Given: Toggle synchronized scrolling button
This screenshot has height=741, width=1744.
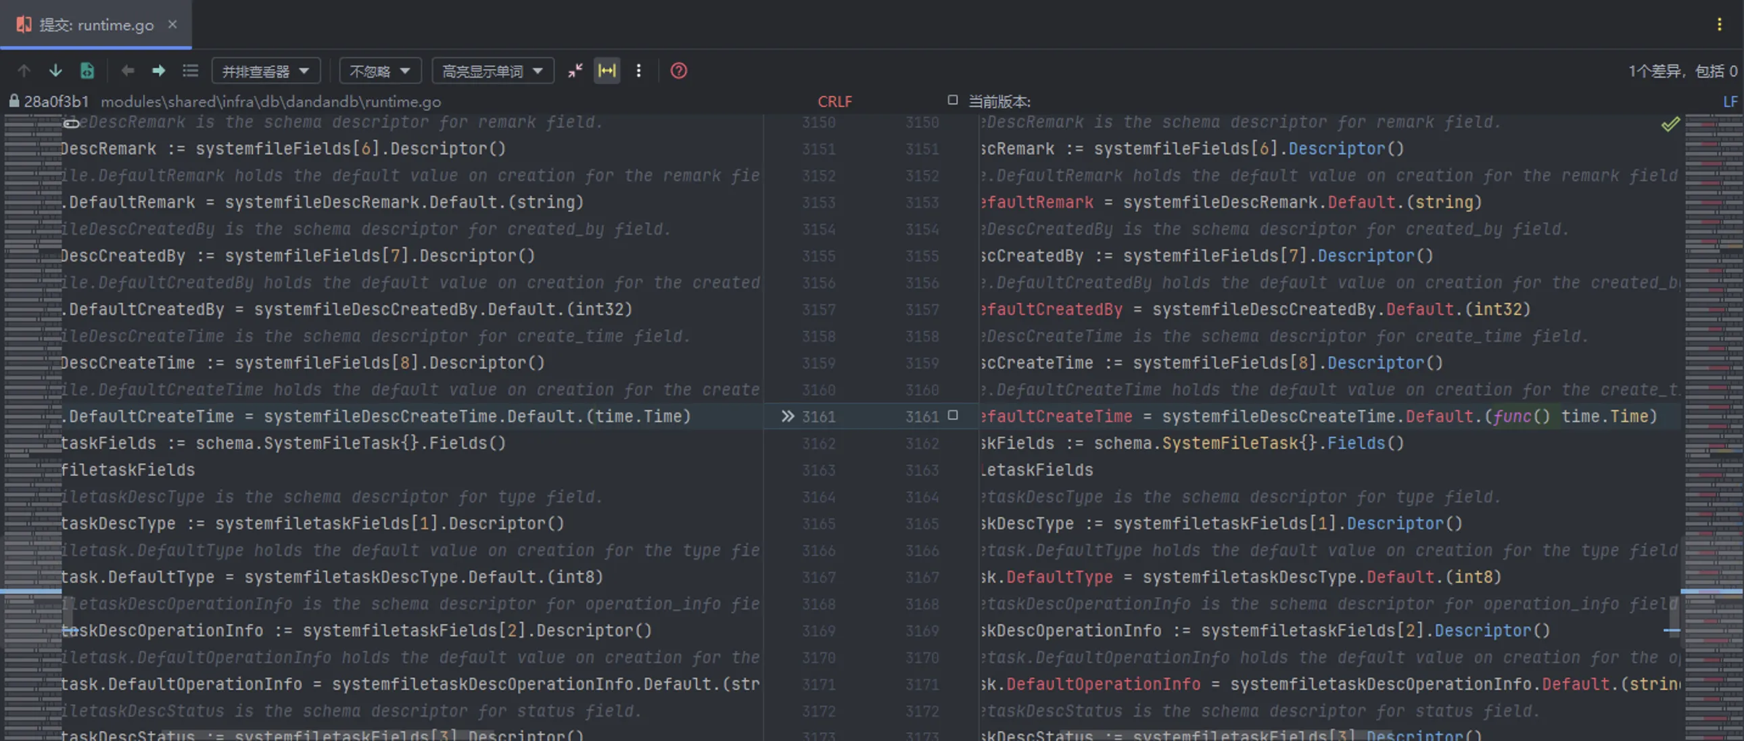Looking at the screenshot, I should 607,70.
